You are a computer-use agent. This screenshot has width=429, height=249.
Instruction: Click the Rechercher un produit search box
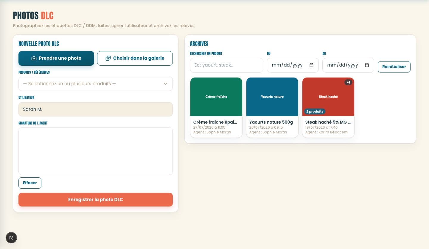tap(227, 65)
